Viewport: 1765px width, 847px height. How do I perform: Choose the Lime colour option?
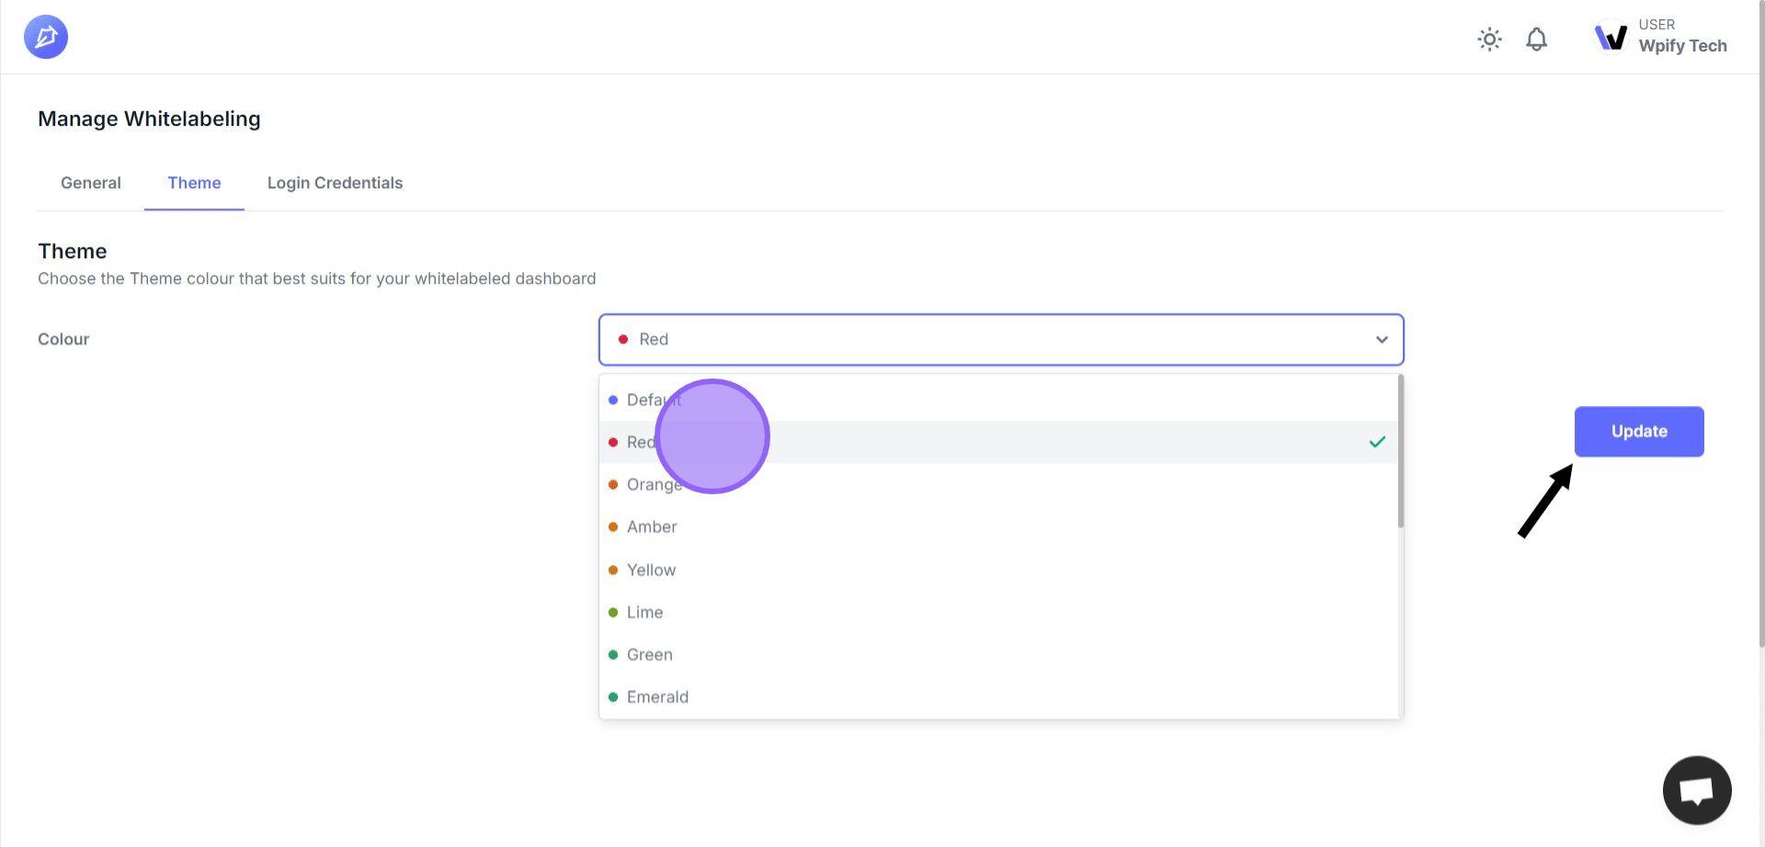[x=644, y=612]
